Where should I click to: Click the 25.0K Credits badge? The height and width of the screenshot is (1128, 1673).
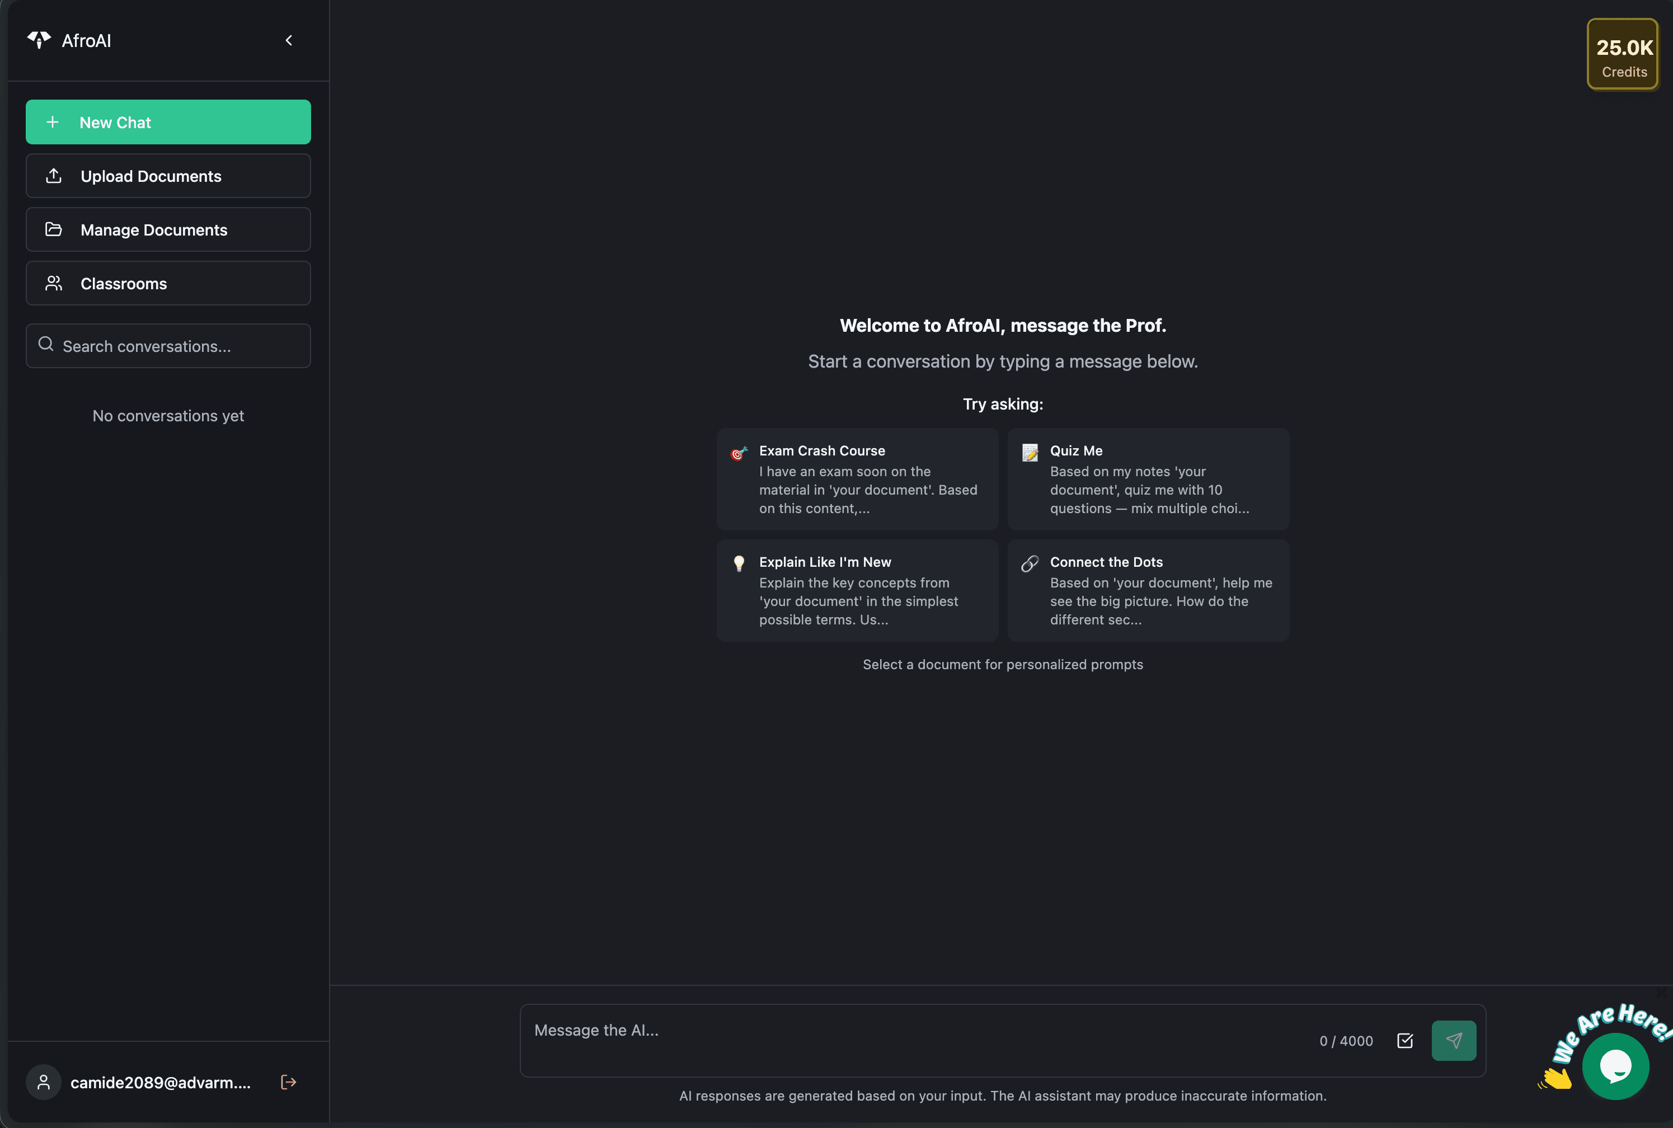click(1622, 54)
